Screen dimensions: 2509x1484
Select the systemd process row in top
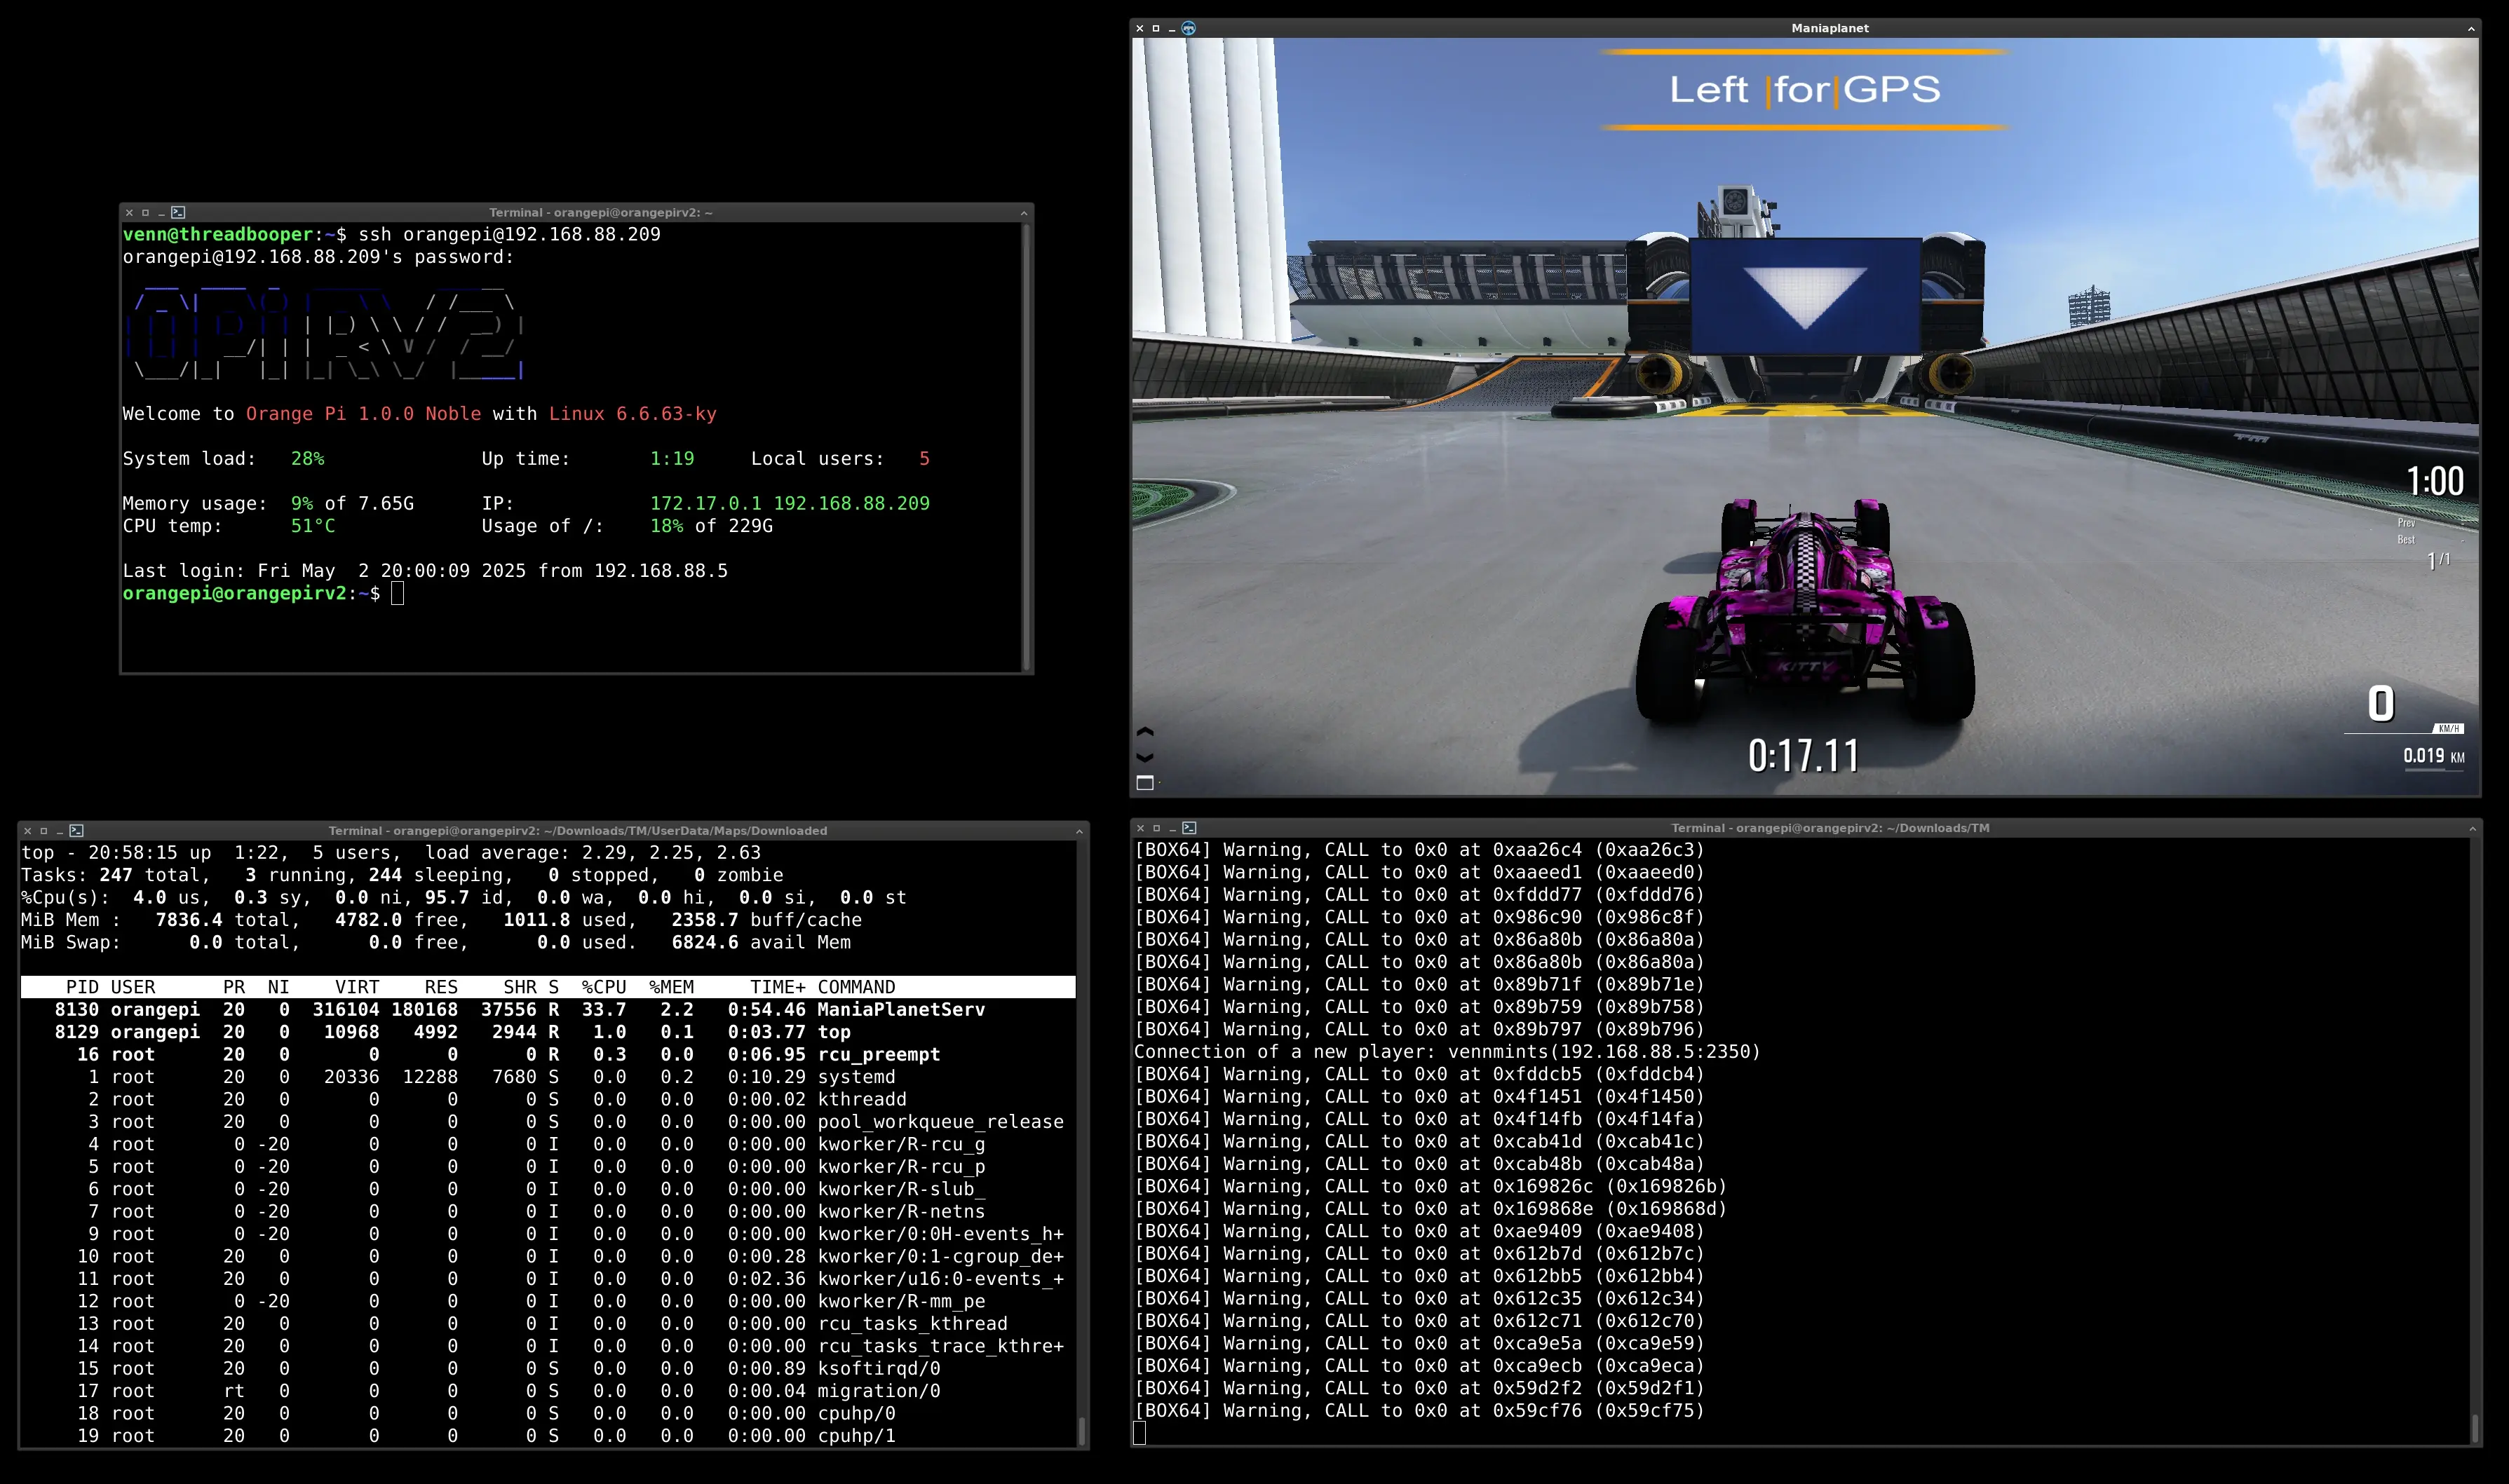click(x=548, y=1077)
